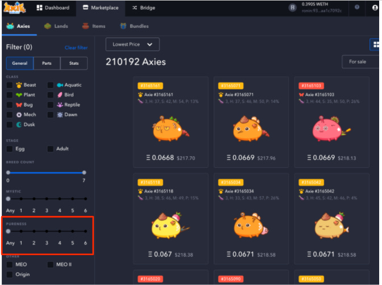
Task: Click the Bird feather icon
Action: (60, 95)
